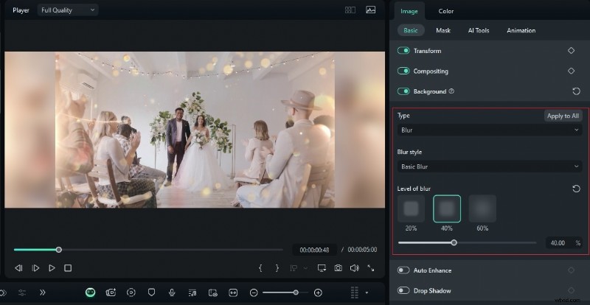Play the video preview
Viewport: 590px width, 305px height.
pyautogui.click(x=52, y=268)
